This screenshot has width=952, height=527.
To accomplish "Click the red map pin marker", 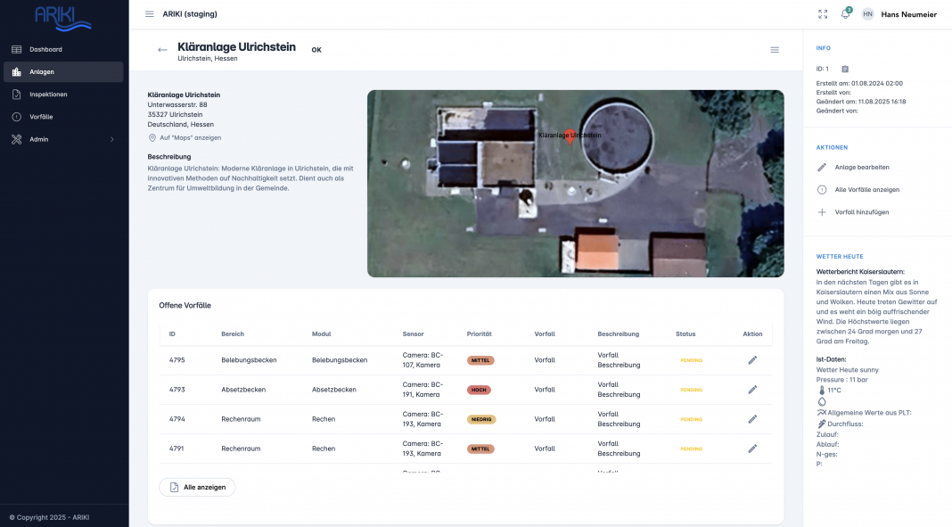I will pos(570,139).
